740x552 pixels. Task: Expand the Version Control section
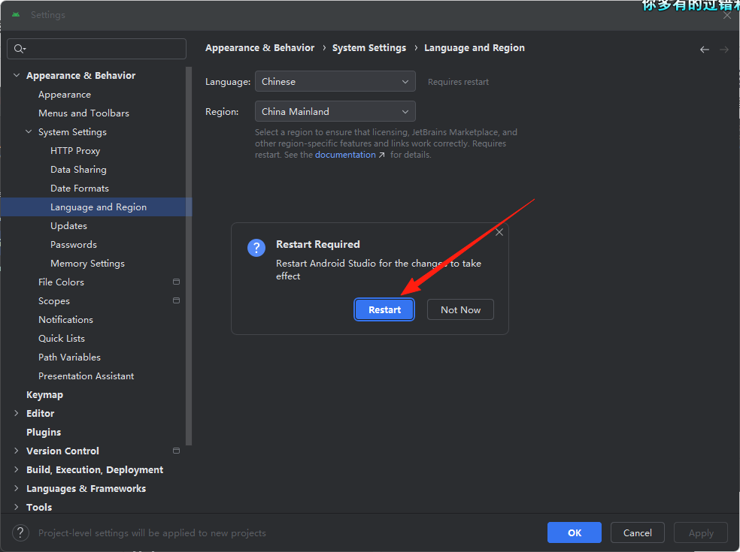pyautogui.click(x=17, y=451)
